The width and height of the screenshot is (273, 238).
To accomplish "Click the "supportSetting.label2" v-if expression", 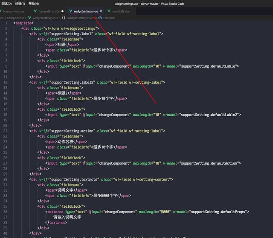I will tap(72, 82).
